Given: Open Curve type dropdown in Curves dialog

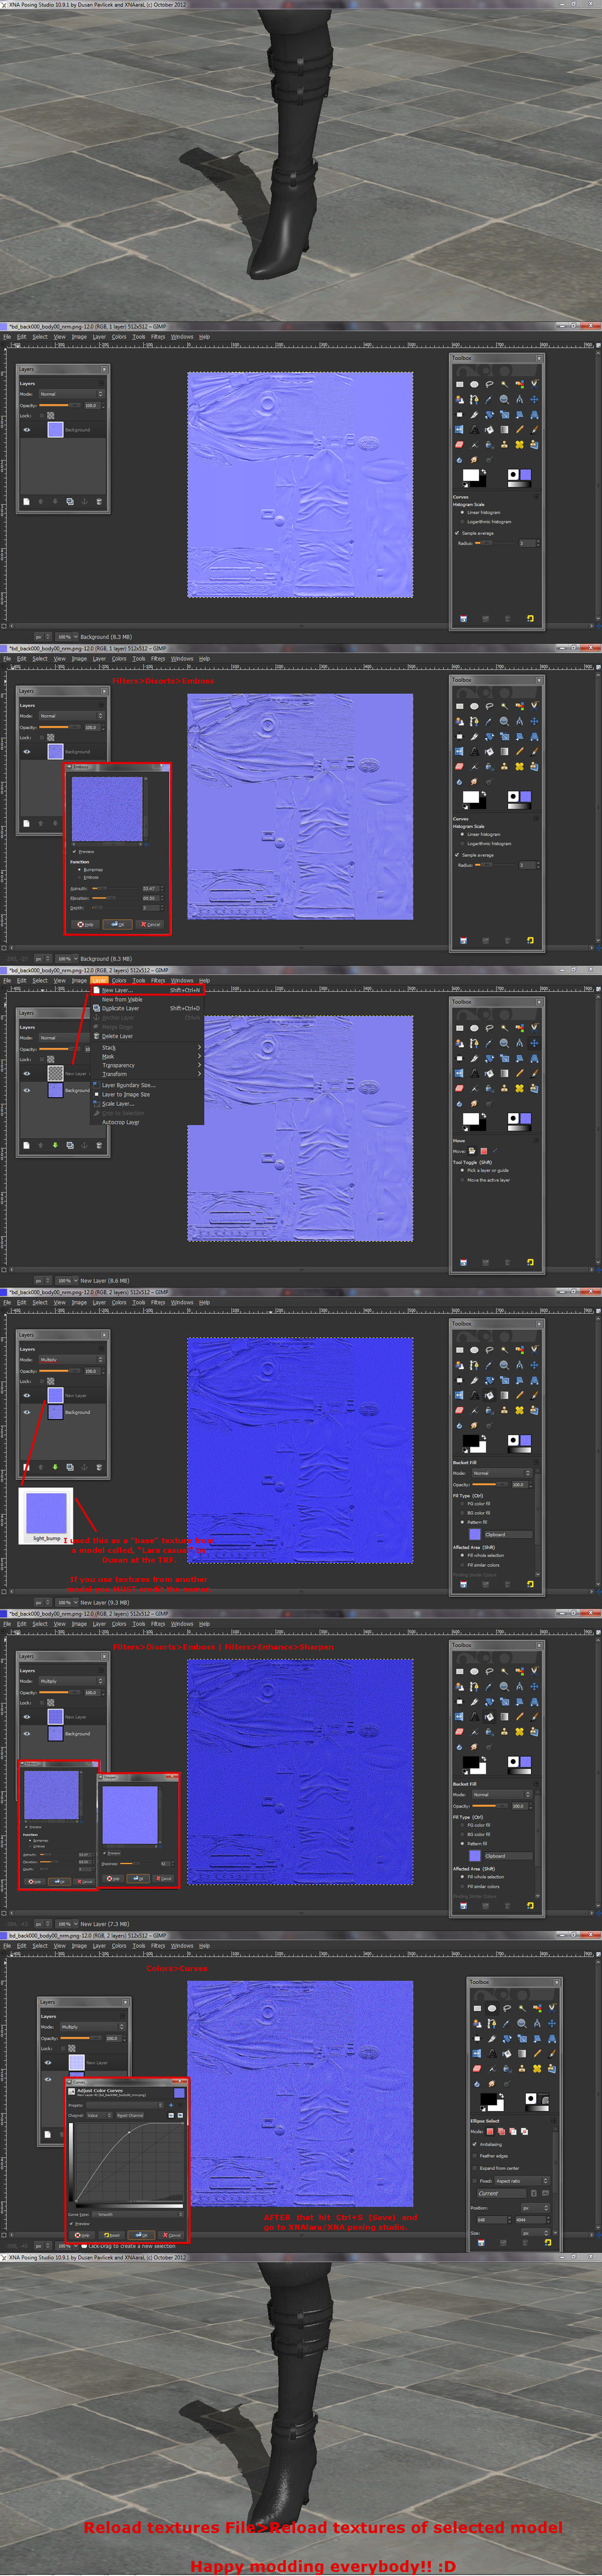Looking at the screenshot, I should point(138,2215).
